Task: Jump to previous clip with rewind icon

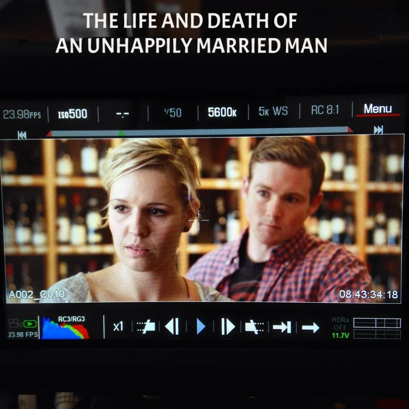Action: coord(22,135)
